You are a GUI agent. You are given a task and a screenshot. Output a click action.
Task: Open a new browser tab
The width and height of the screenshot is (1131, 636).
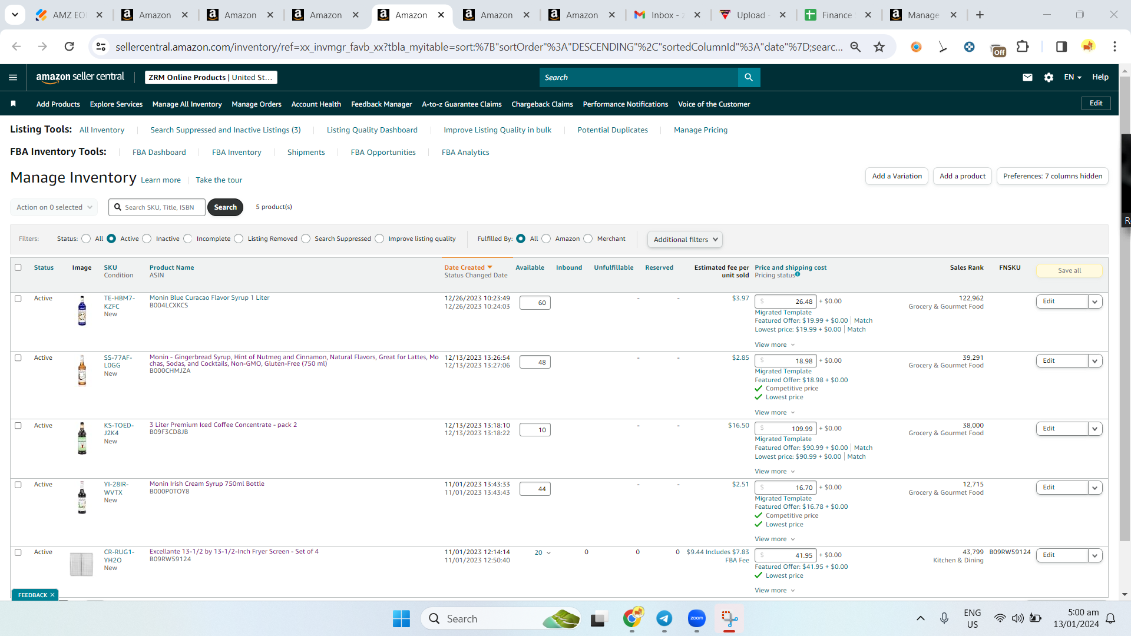pos(980,15)
